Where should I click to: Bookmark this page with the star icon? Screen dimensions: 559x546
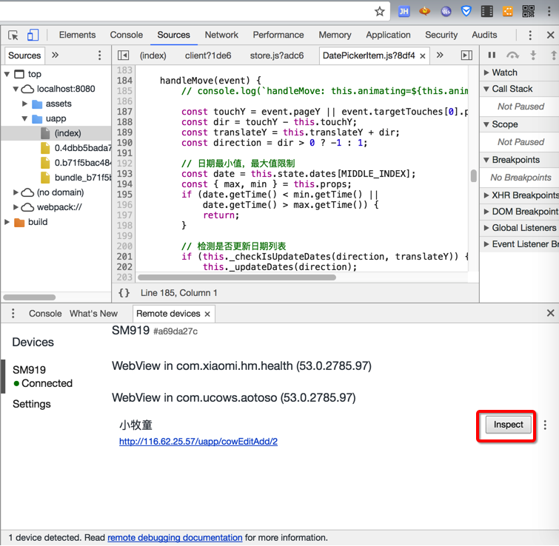pyautogui.click(x=380, y=11)
